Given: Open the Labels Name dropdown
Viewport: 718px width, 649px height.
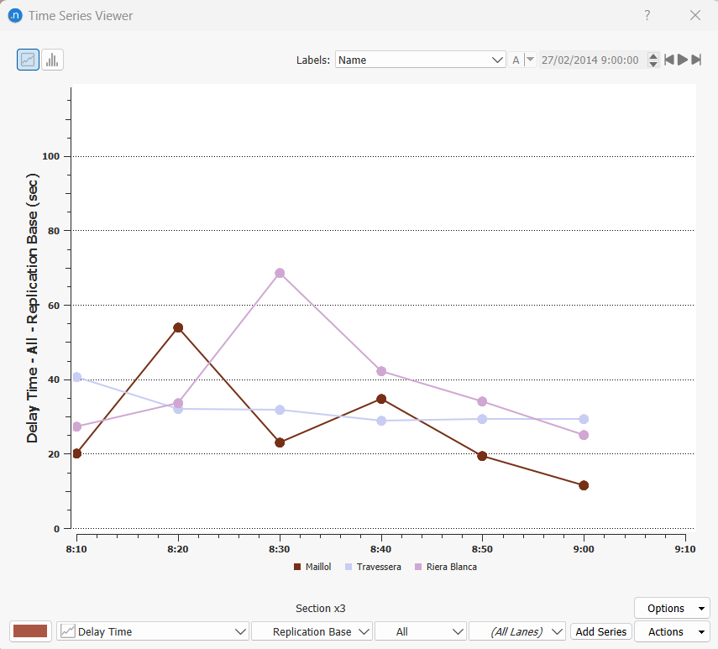Looking at the screenshot, I should click(420, 60).
